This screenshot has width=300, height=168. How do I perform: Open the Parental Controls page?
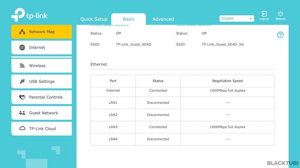[x=42, y=97]
